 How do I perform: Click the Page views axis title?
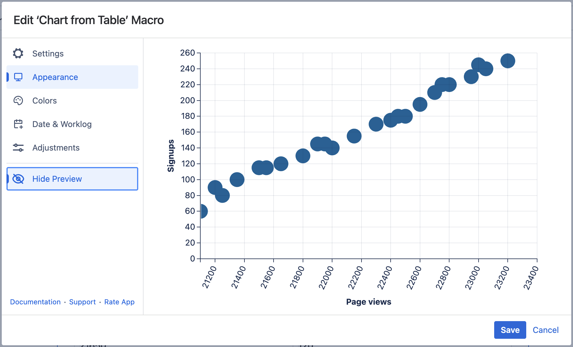369,302
